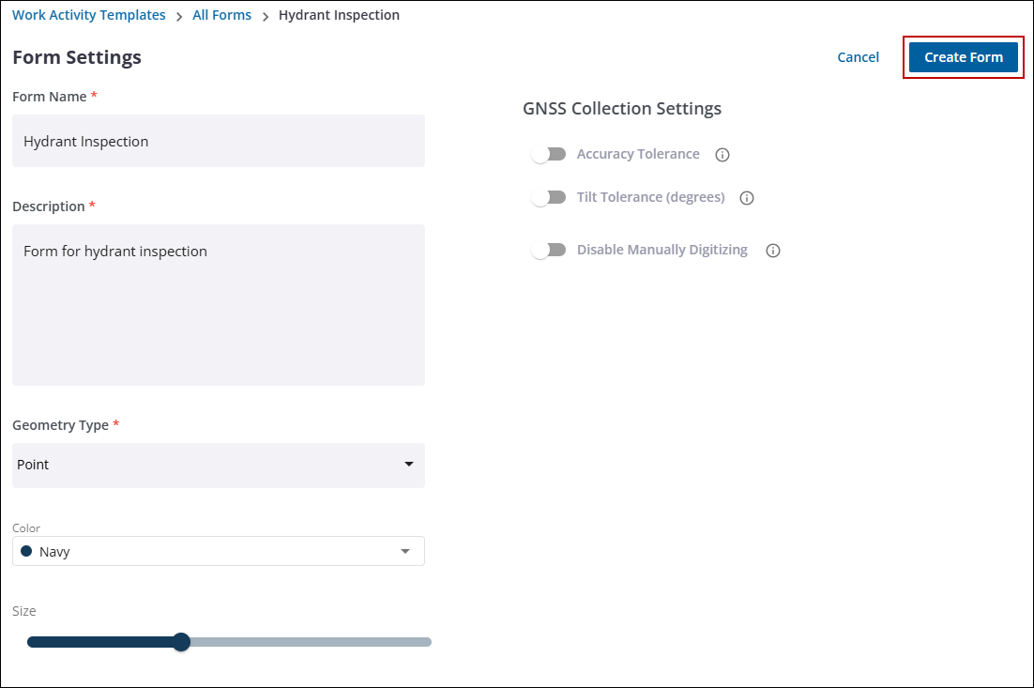Turn on the Tilt Tolerance switch
Image resolution: width=1034 pixels, height=688 pixels.
[548, 197]
